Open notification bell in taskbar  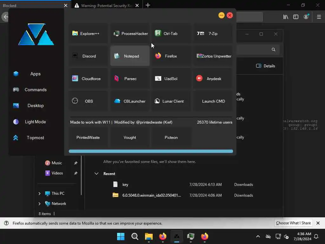tap(316, 236)
